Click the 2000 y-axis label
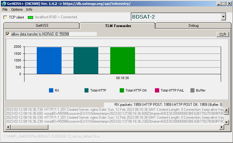233x143 pixels. coord(17,47)
